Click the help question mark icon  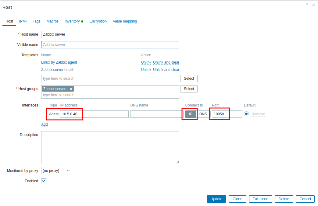(x=307, y=5)
